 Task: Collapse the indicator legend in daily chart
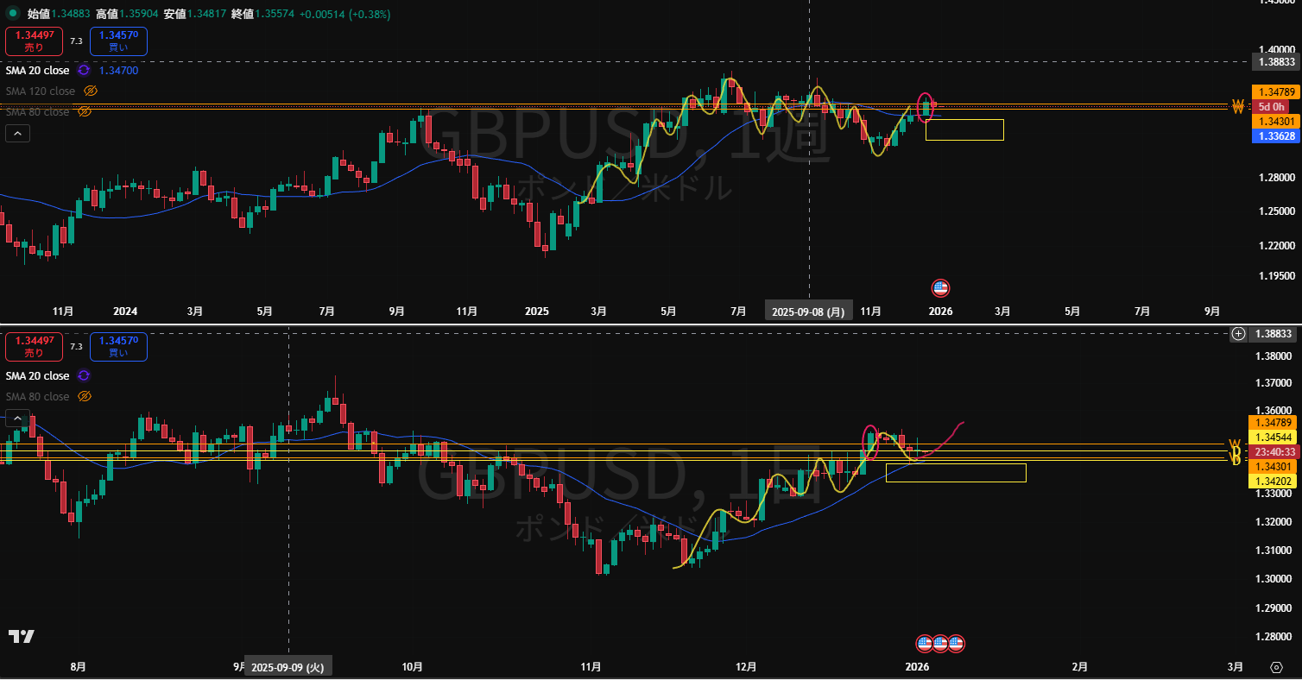click(17, 419)
